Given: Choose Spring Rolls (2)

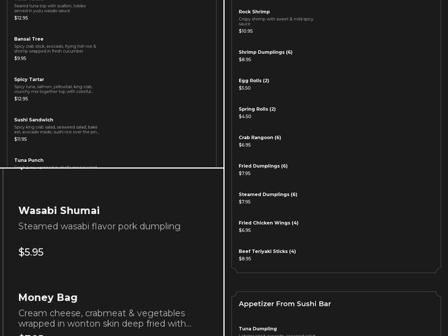Looking at the screenshot, I should 257,109.
